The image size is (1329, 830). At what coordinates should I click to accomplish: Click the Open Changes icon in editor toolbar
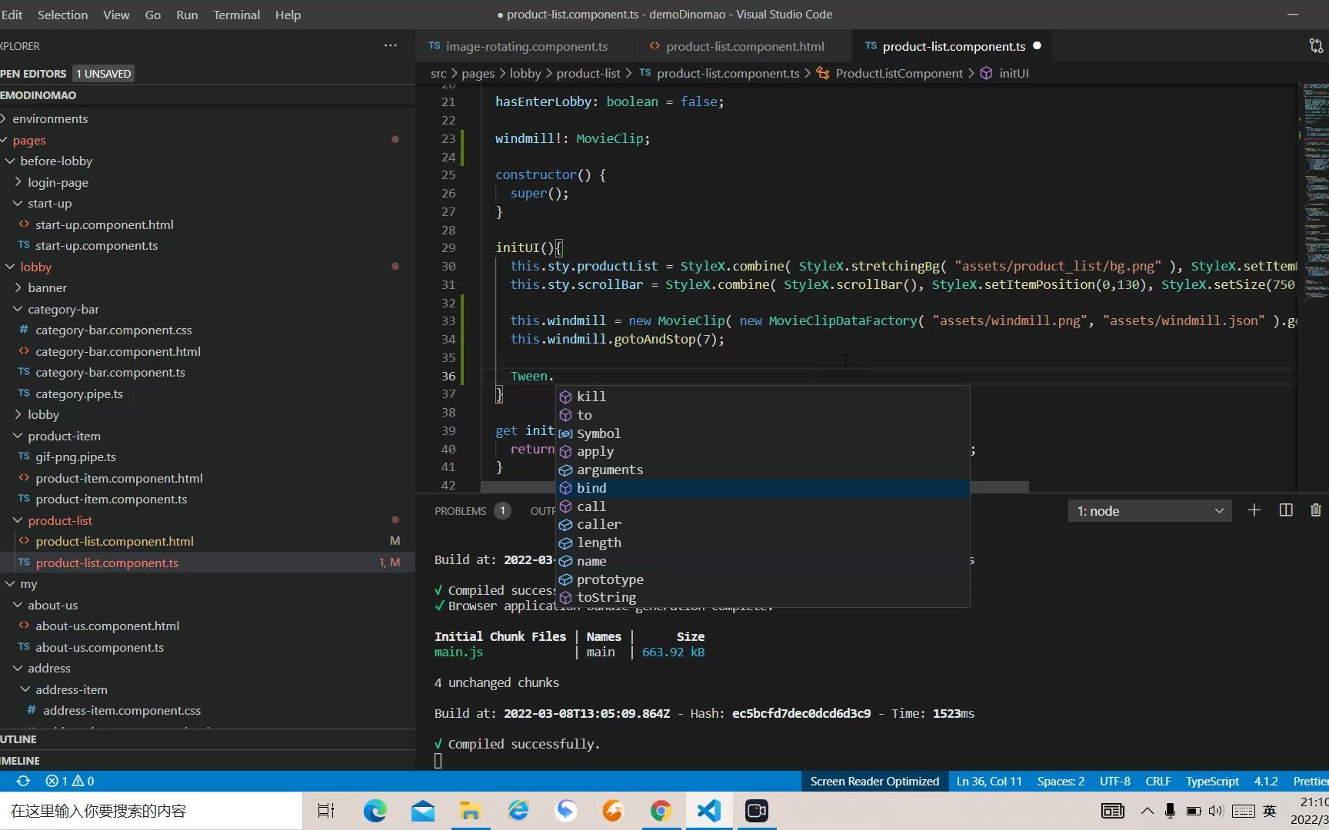(x=1315, y=46)
